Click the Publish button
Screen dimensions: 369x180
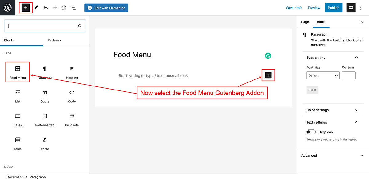333,8
